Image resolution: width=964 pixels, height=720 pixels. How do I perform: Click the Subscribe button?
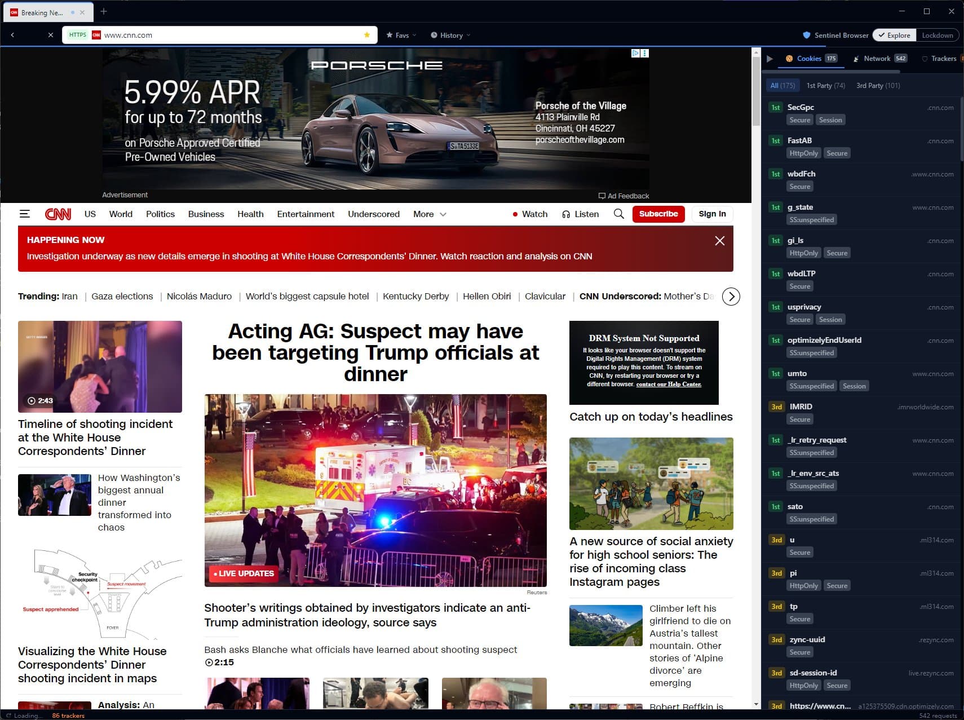(658, 214)
